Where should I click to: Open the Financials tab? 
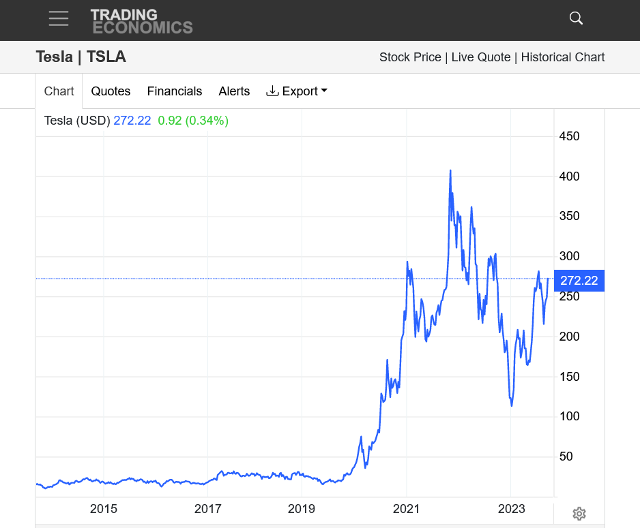tap(174, 91)
